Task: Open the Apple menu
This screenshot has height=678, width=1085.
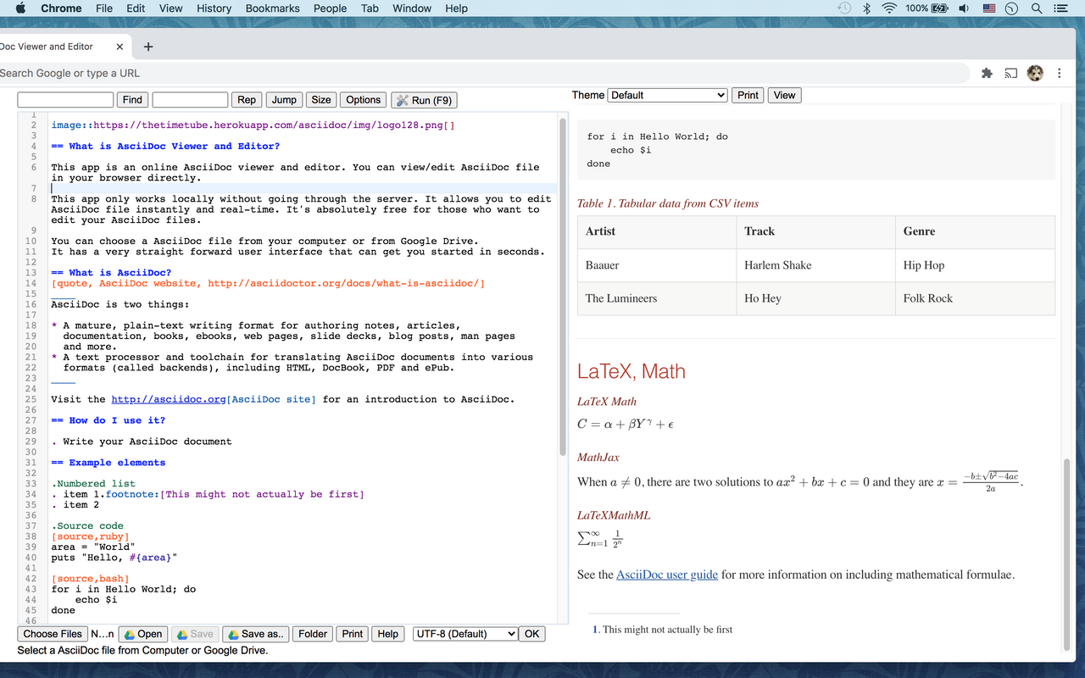Action: 20,8
